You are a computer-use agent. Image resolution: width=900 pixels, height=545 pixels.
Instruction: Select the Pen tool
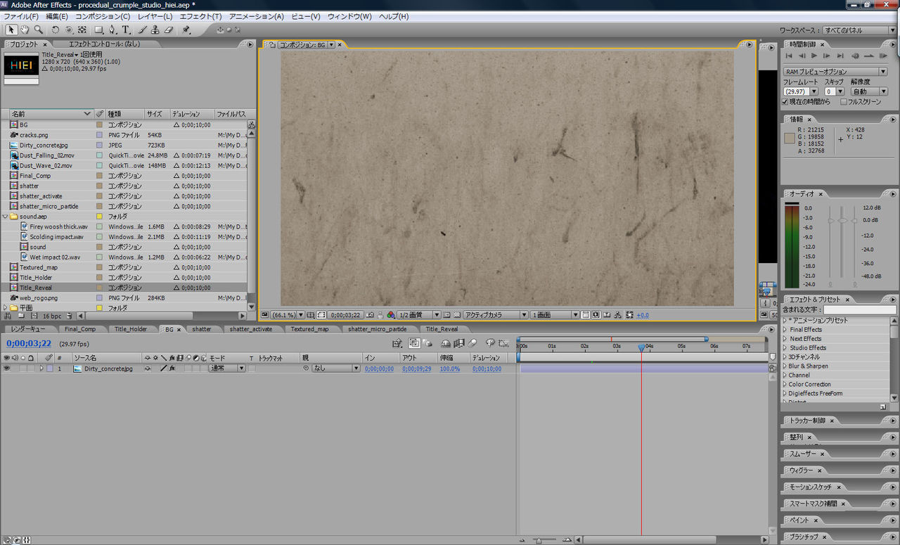pyautogui.click(x=112, y=30)
